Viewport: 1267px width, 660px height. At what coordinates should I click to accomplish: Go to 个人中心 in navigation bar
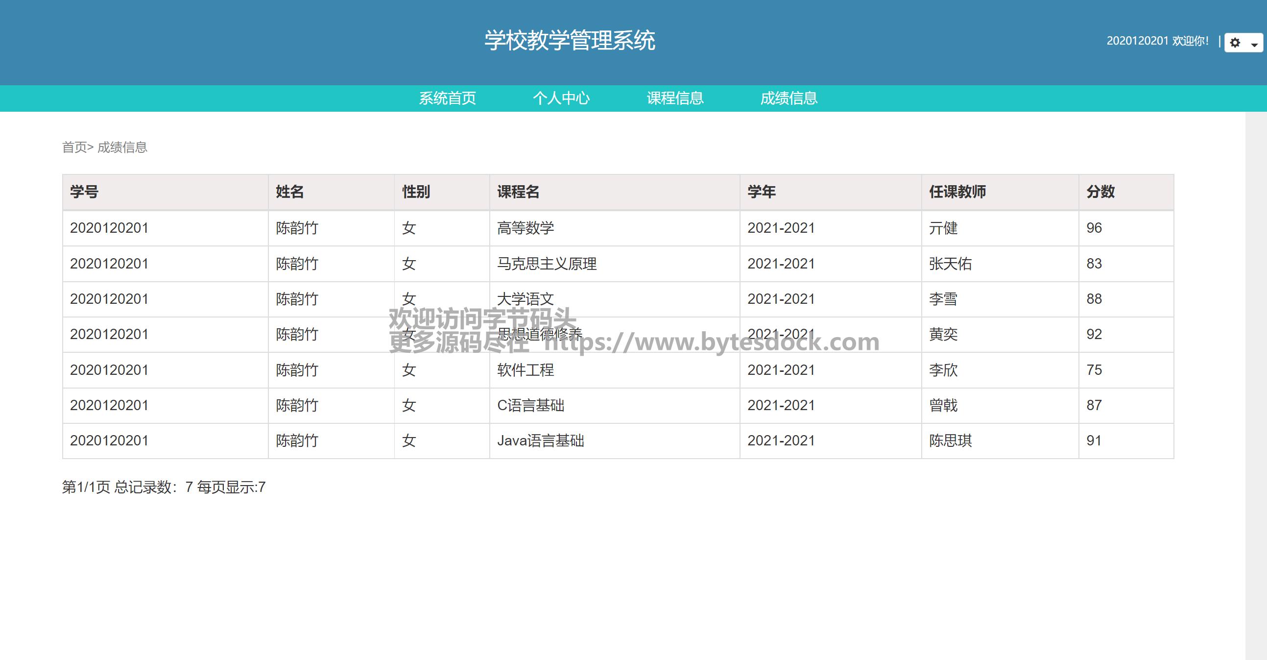tap(561, 98)
